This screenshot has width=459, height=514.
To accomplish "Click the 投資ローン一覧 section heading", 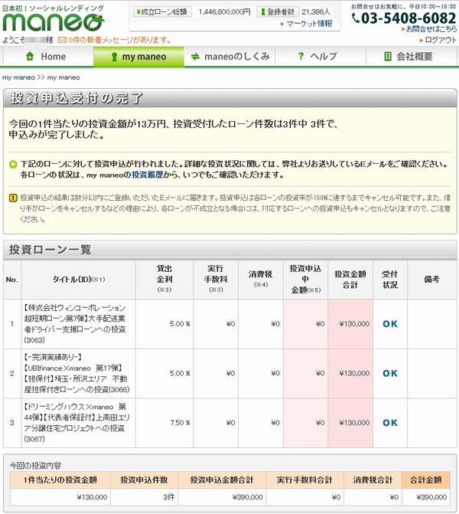I will click(x=50, y=250).
